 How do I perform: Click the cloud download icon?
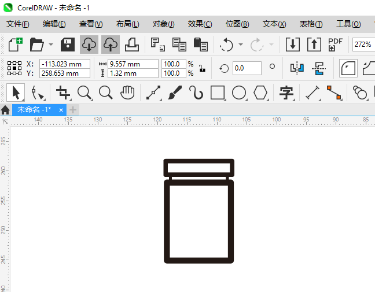(x=89, y=45)
